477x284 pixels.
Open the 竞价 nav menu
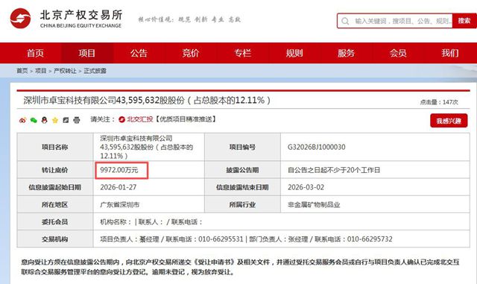pyautogui.click(x=191, y=53)
